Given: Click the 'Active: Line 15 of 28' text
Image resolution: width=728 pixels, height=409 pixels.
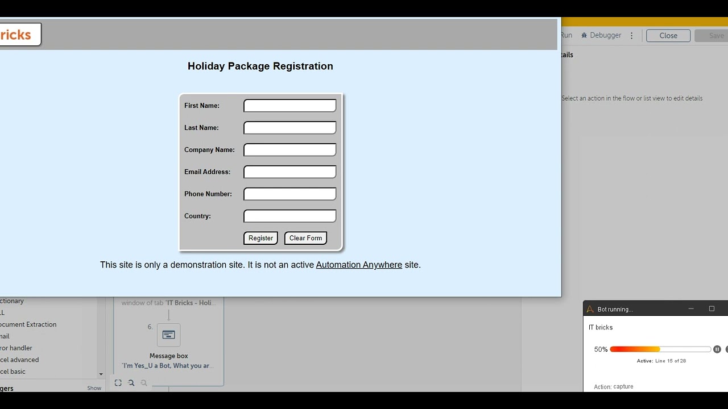Looking at the screenshot, I should pyautogui.click(x=661, y=361).
